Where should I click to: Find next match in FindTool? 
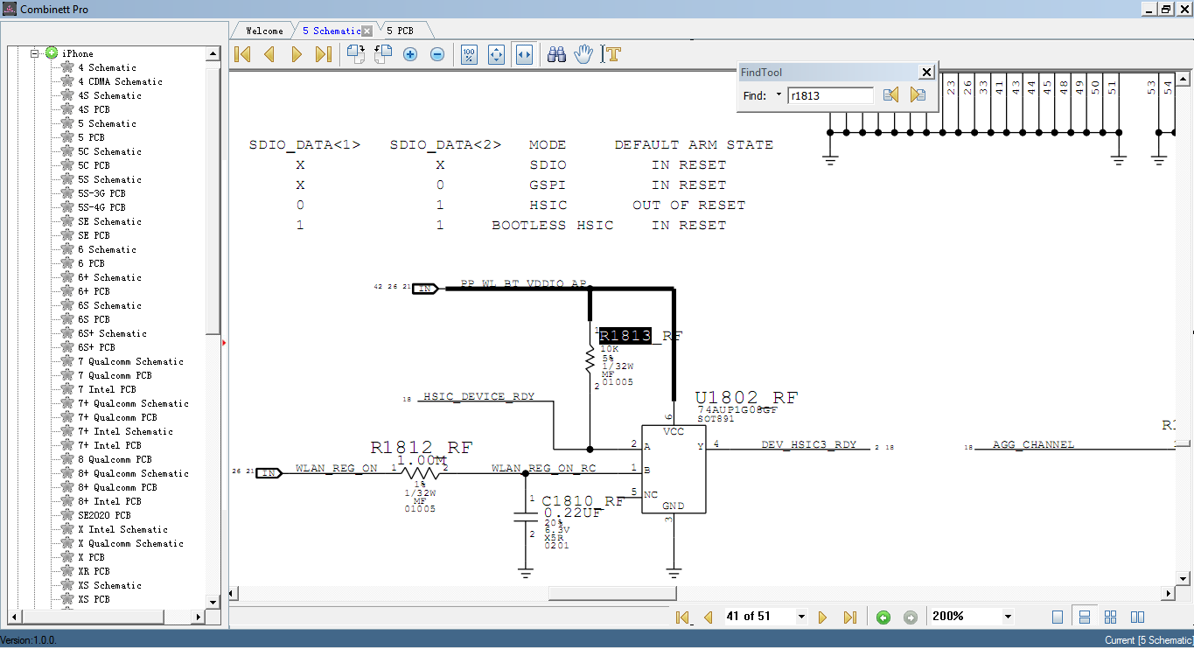[x=918, y=95]
